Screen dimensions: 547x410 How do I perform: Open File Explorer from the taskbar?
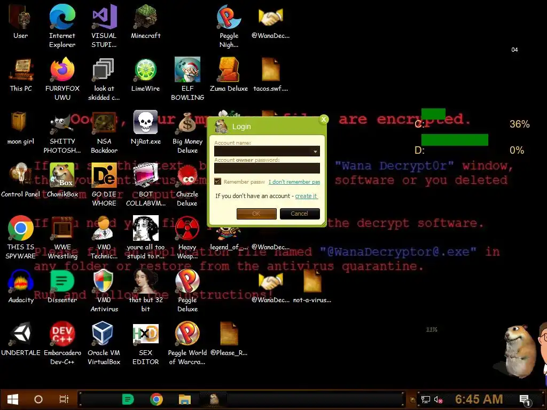(x=184, y=399)
